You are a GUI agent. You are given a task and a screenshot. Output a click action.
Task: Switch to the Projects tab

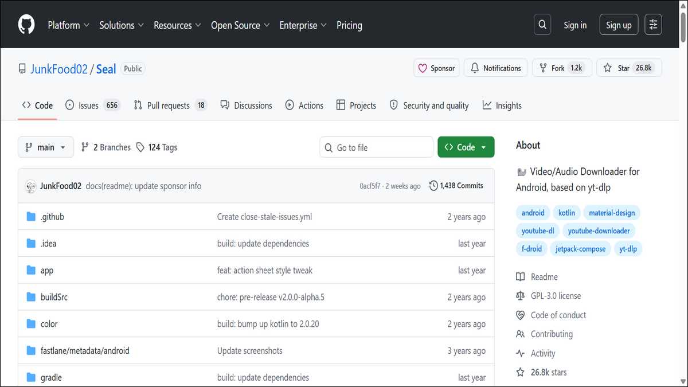[356, 105]
